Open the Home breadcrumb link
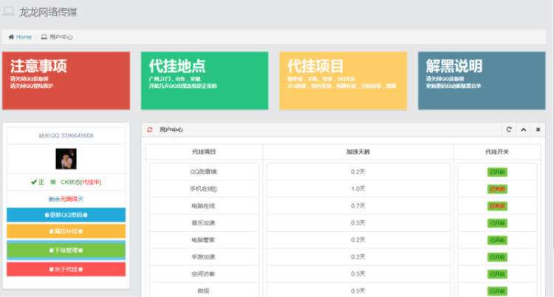 pos(24,36)
